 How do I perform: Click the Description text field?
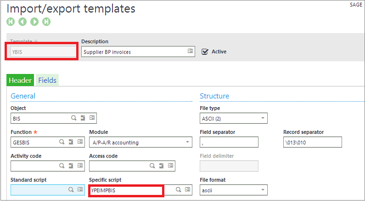tap(133, 52)
